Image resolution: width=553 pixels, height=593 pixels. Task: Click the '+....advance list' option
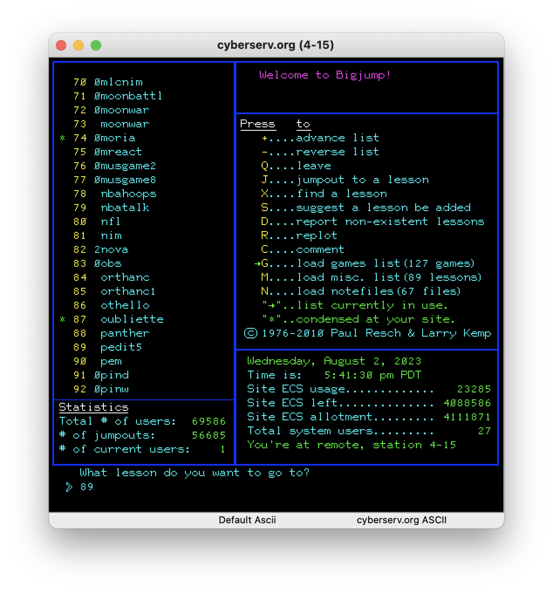pos(321,138)
